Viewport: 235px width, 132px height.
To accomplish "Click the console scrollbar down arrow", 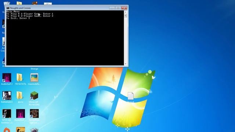I will click(126, 64).
